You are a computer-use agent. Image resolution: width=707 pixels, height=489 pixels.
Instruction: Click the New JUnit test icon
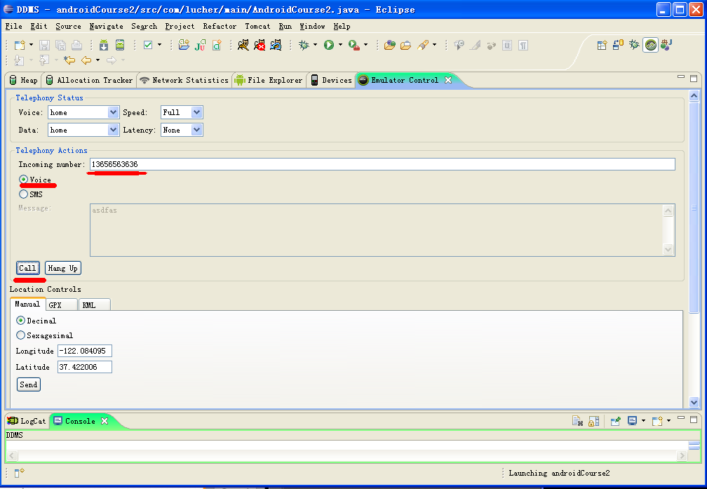pos(200,45)
